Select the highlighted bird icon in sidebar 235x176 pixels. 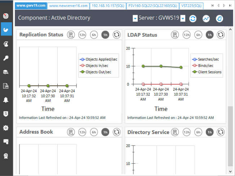pos(6,29)
